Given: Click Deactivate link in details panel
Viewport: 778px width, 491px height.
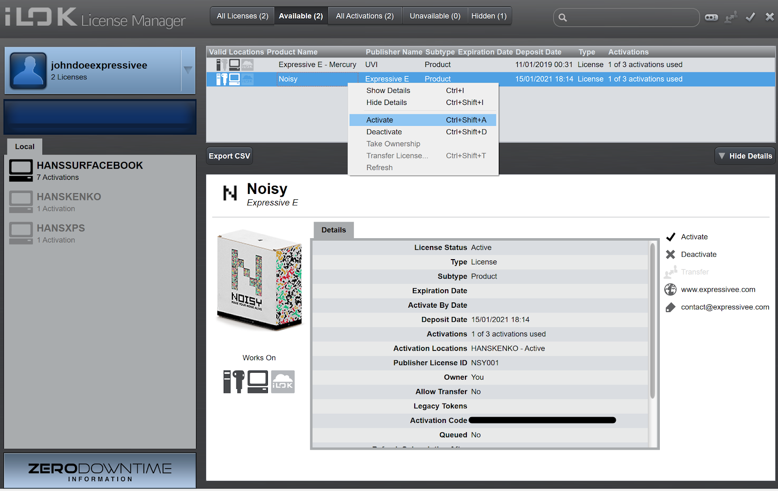Looking at the screenshot, I should pyautogui.click(x=699, y=254).
